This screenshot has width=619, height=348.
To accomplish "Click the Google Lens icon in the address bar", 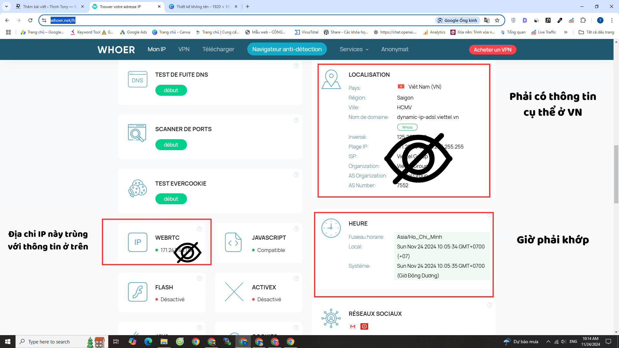I will pos(440,20).
